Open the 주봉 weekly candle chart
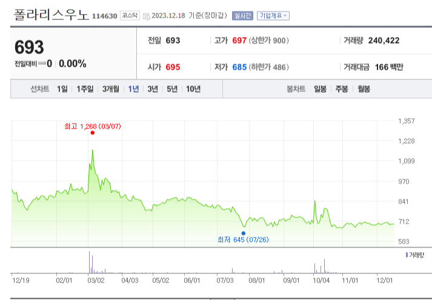Viewport: 432px width, 300px height. (x=342, y=89)
